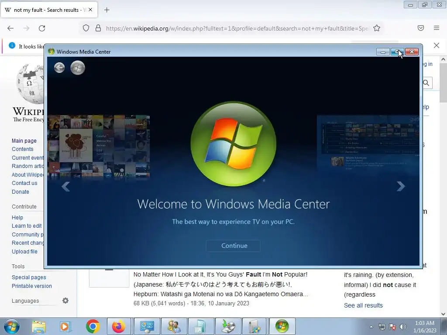
Task: Open the Donate link in Wikipedia sidebar
Action: (x=21, y=192)
